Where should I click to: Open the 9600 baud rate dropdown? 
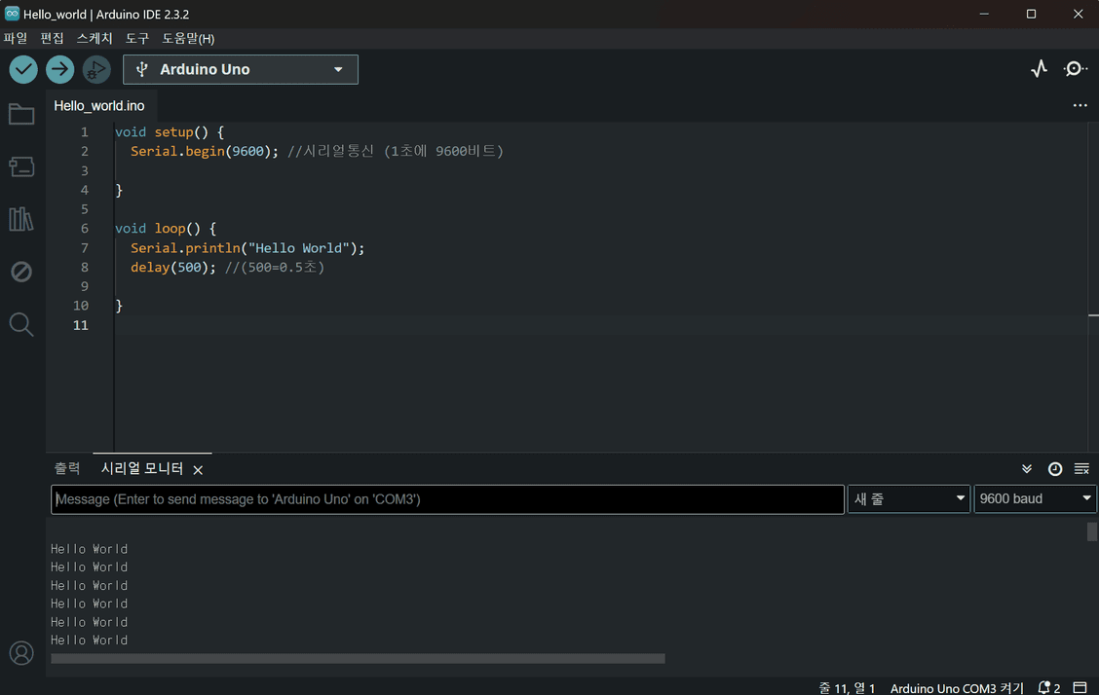click(x=1035, y=499)
